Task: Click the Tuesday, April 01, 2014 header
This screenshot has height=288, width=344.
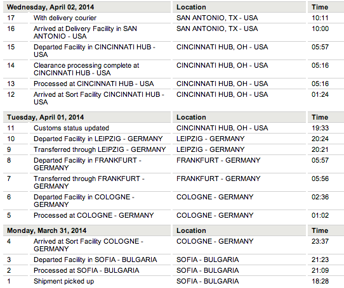Action: tap(46, 117)
